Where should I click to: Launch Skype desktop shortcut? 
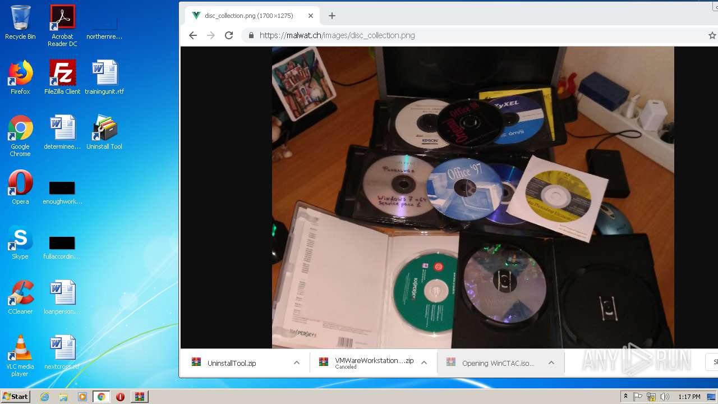point(20,242)
